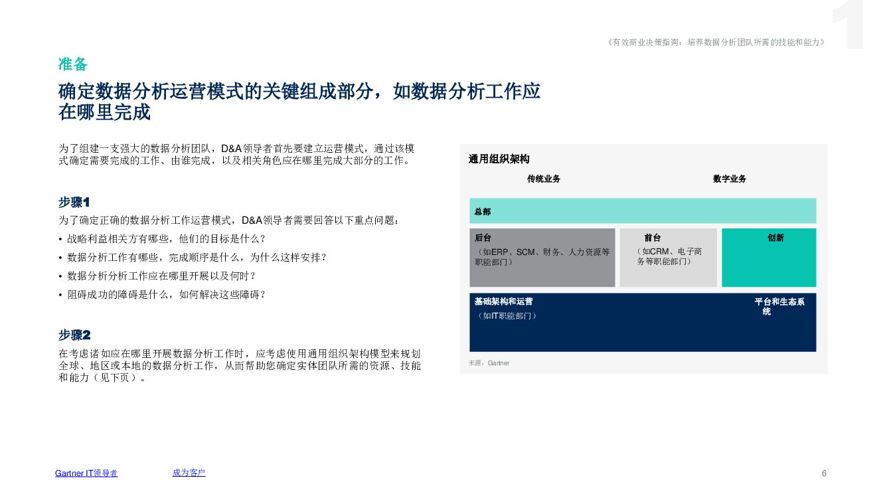Click the 通用组织架构 diagram title
885x498 pixels.
(499, 159)
